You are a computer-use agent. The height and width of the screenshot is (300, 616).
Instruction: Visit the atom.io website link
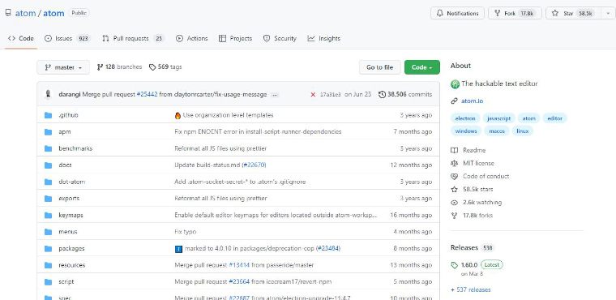click(472, 101)
